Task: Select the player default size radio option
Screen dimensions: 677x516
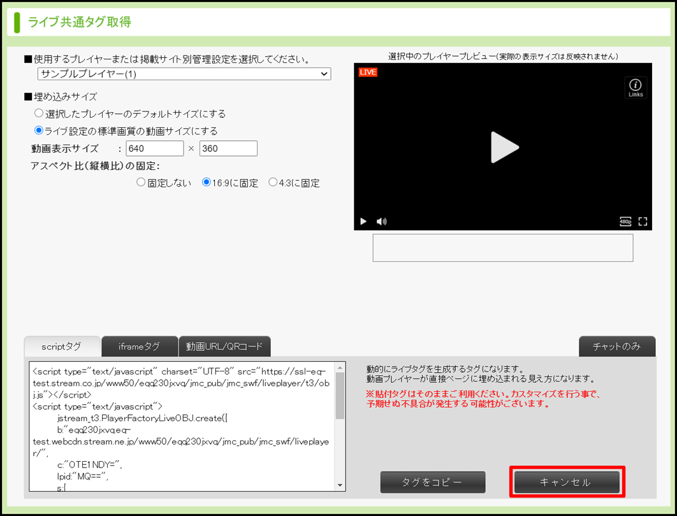Action: (39, 113)
